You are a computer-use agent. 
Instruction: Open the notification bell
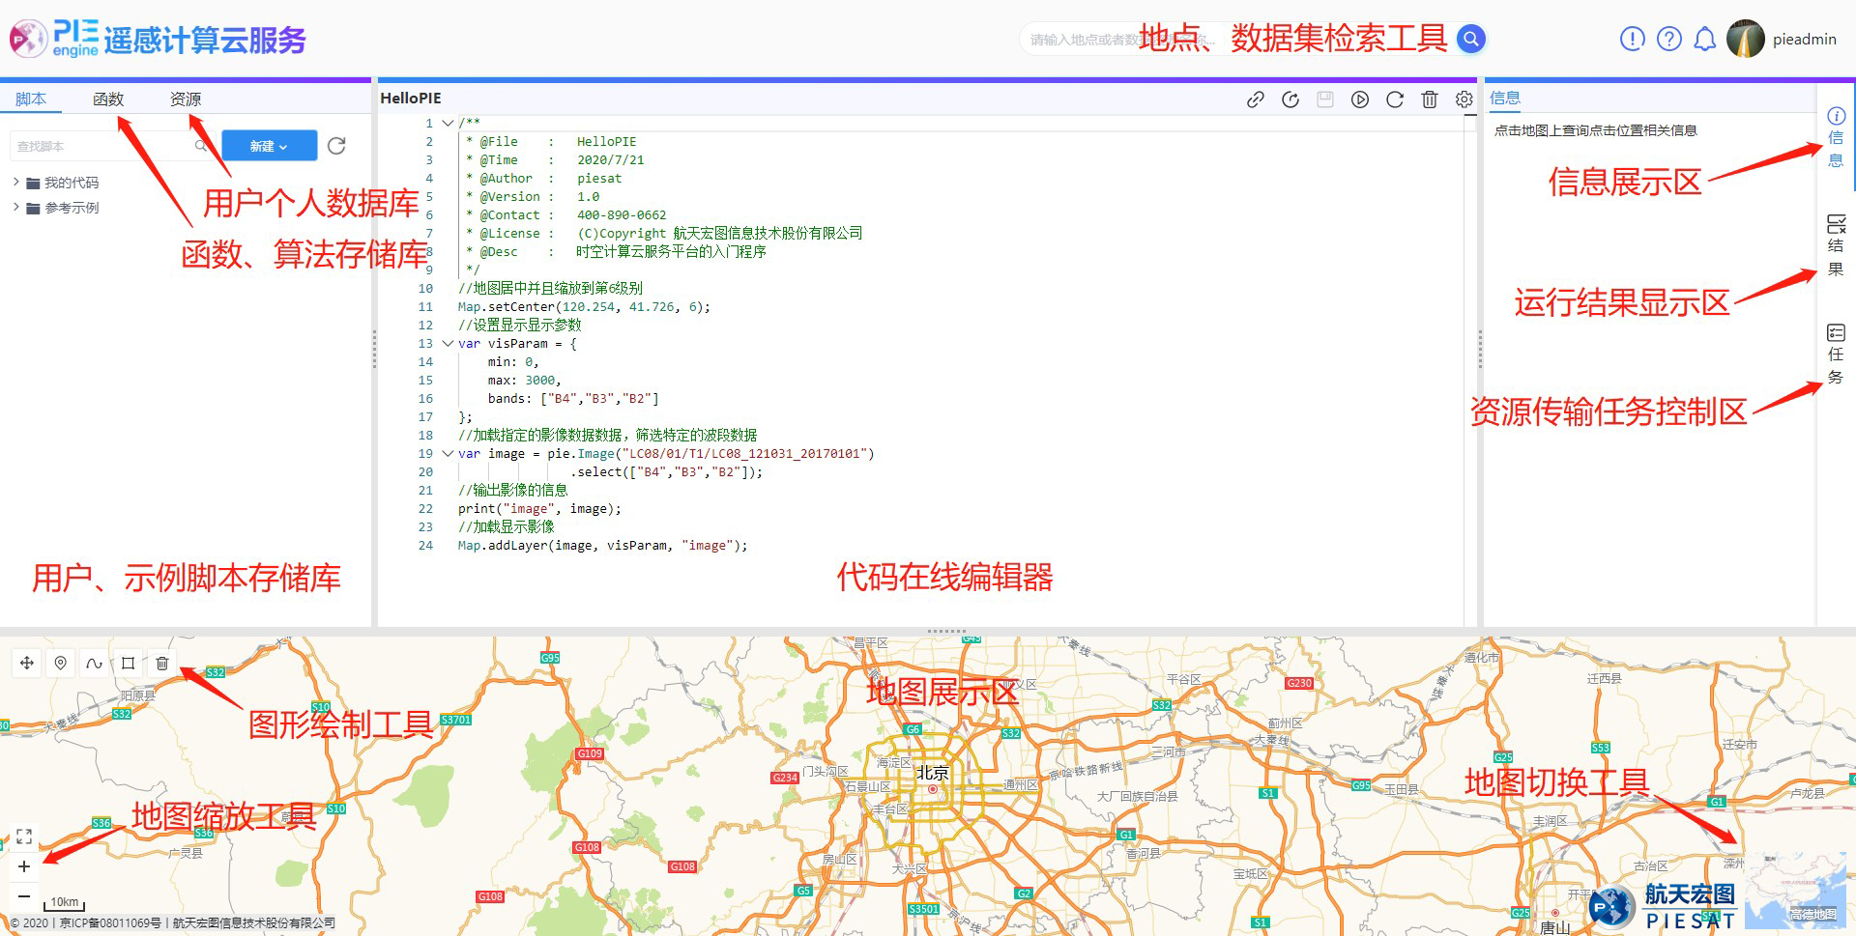click(x=1704, y=39)
